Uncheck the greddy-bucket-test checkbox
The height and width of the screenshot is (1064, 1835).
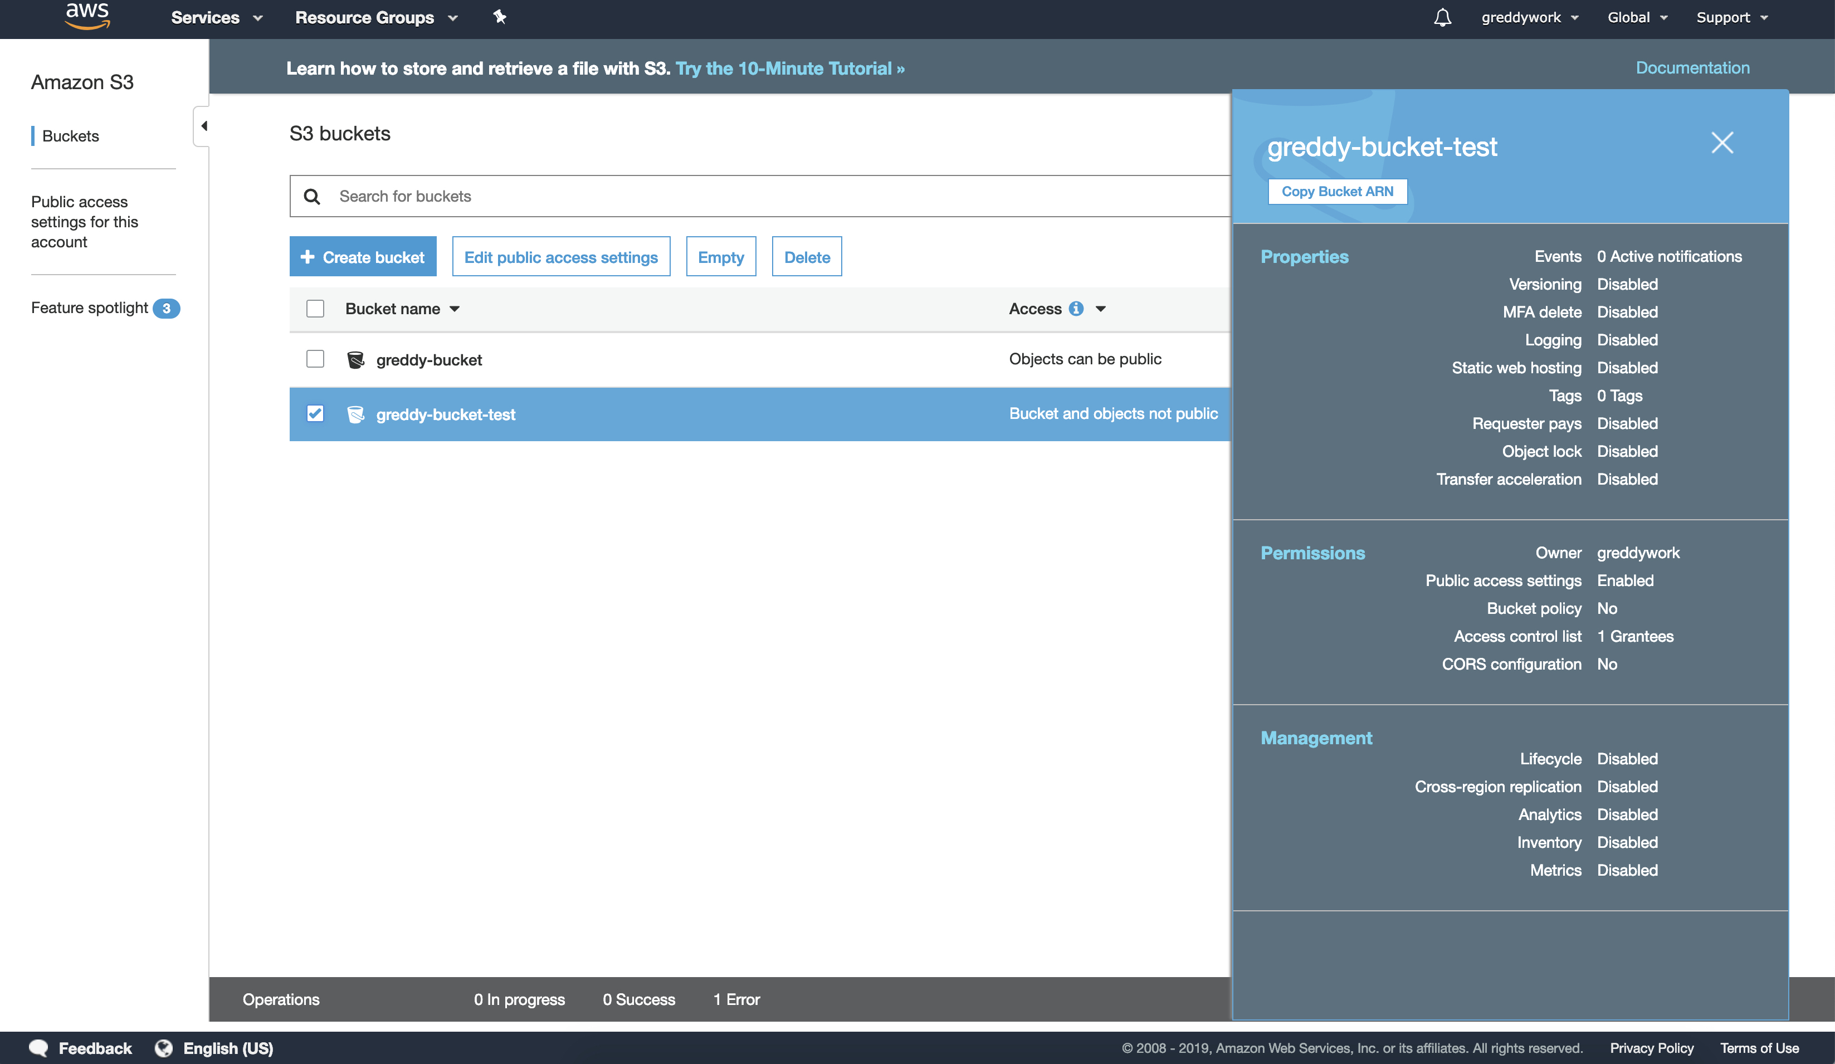(x=315, y=414)
